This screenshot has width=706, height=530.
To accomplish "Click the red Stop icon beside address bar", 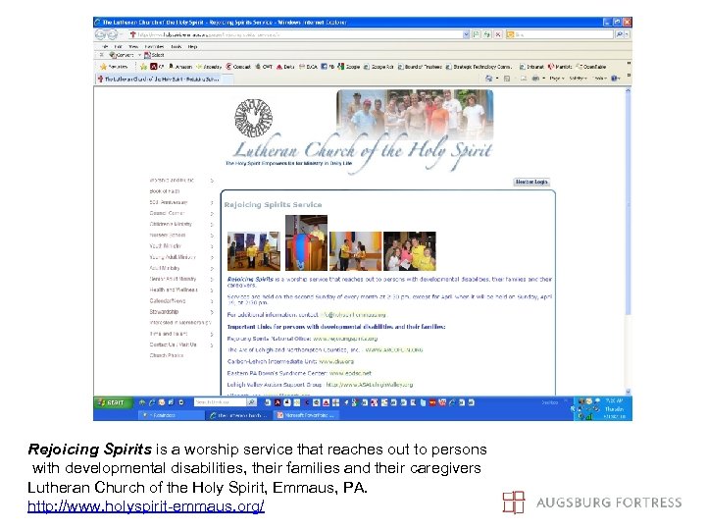I will tap(498, 34).
